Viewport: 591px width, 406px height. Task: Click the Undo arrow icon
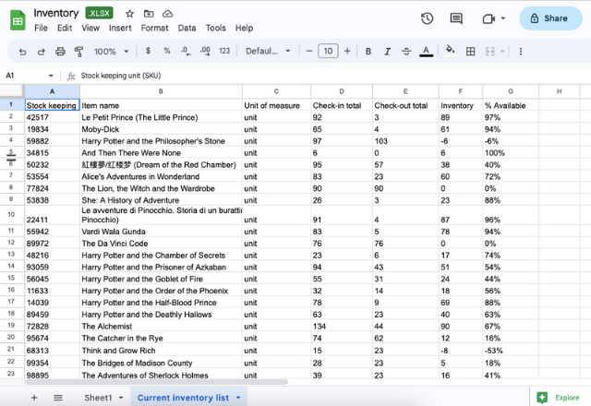pyautogui.click(x=22, y=52)
